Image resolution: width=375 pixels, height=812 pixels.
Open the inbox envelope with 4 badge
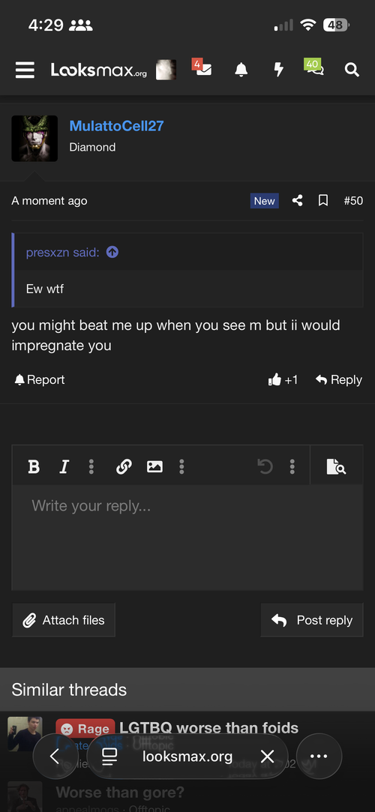[x=202, y=67]
